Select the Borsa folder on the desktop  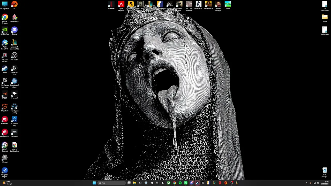pos(325,18)
